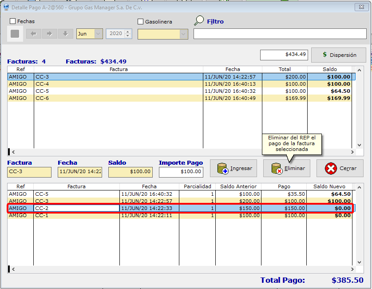Click the down arrow date button
This screenshot has width=372, height=289.
65,34
